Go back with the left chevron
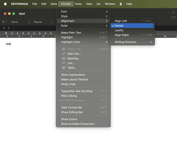The width and height of the screenshot is (177, 141). [4, 28]
